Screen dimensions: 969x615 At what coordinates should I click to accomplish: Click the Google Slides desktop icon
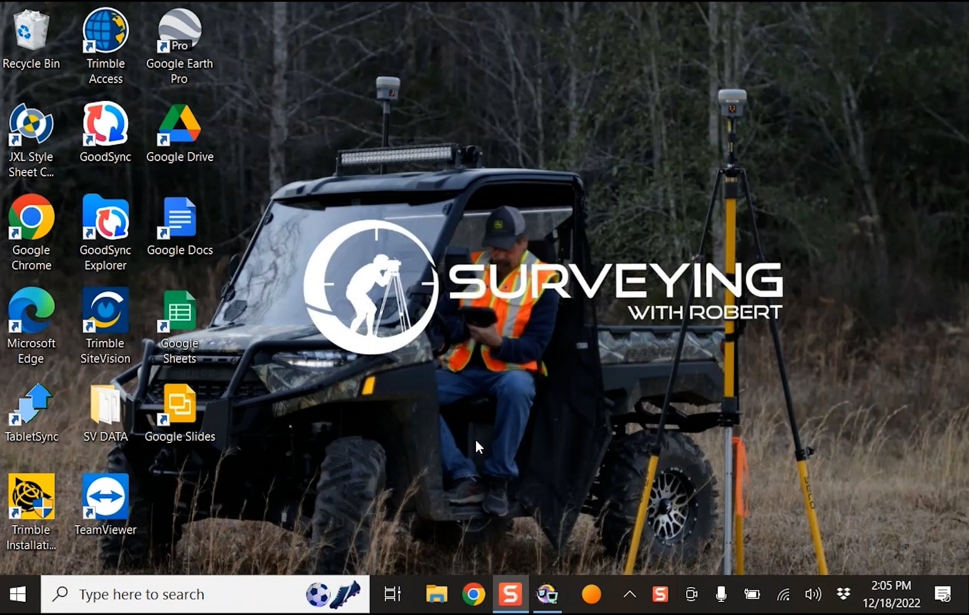180,413
